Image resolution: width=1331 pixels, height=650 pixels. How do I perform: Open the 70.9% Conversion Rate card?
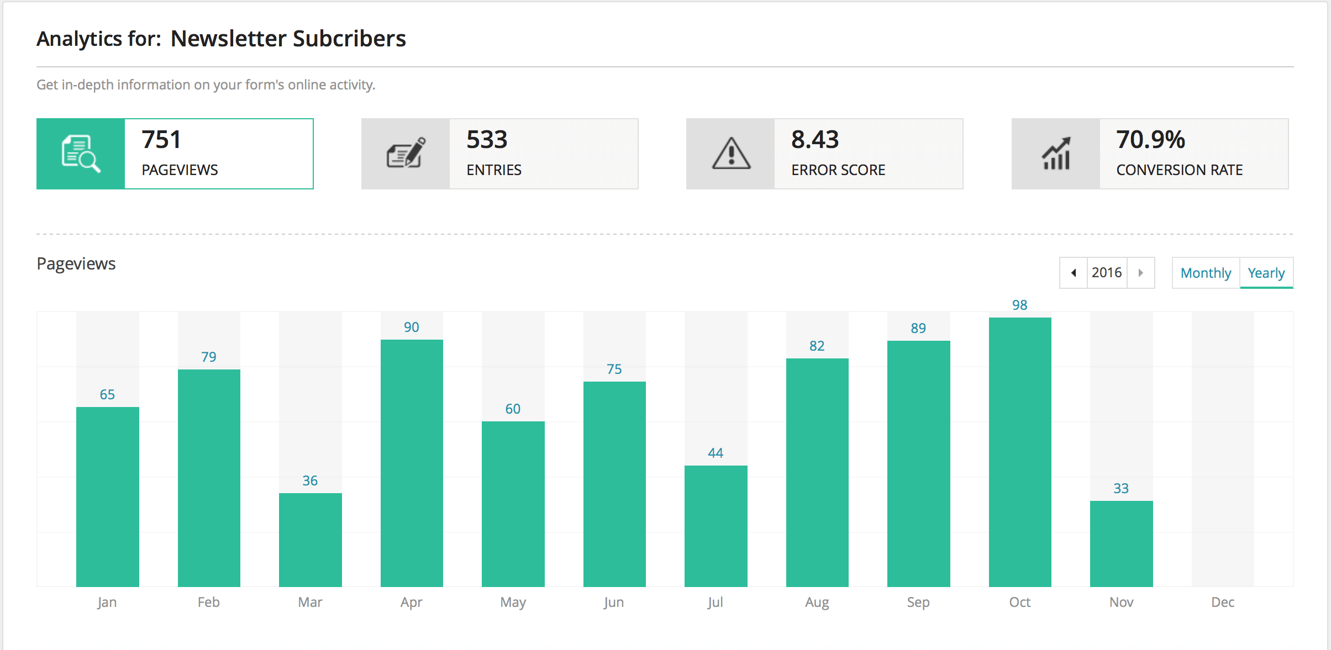point(1193,154)
